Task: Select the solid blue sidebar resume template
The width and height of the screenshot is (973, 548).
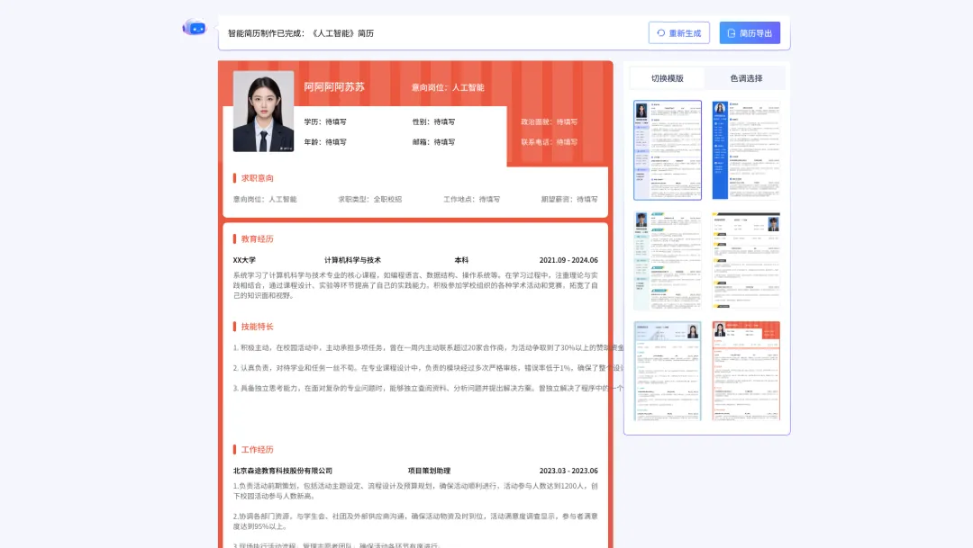Action: coord(746,150)
